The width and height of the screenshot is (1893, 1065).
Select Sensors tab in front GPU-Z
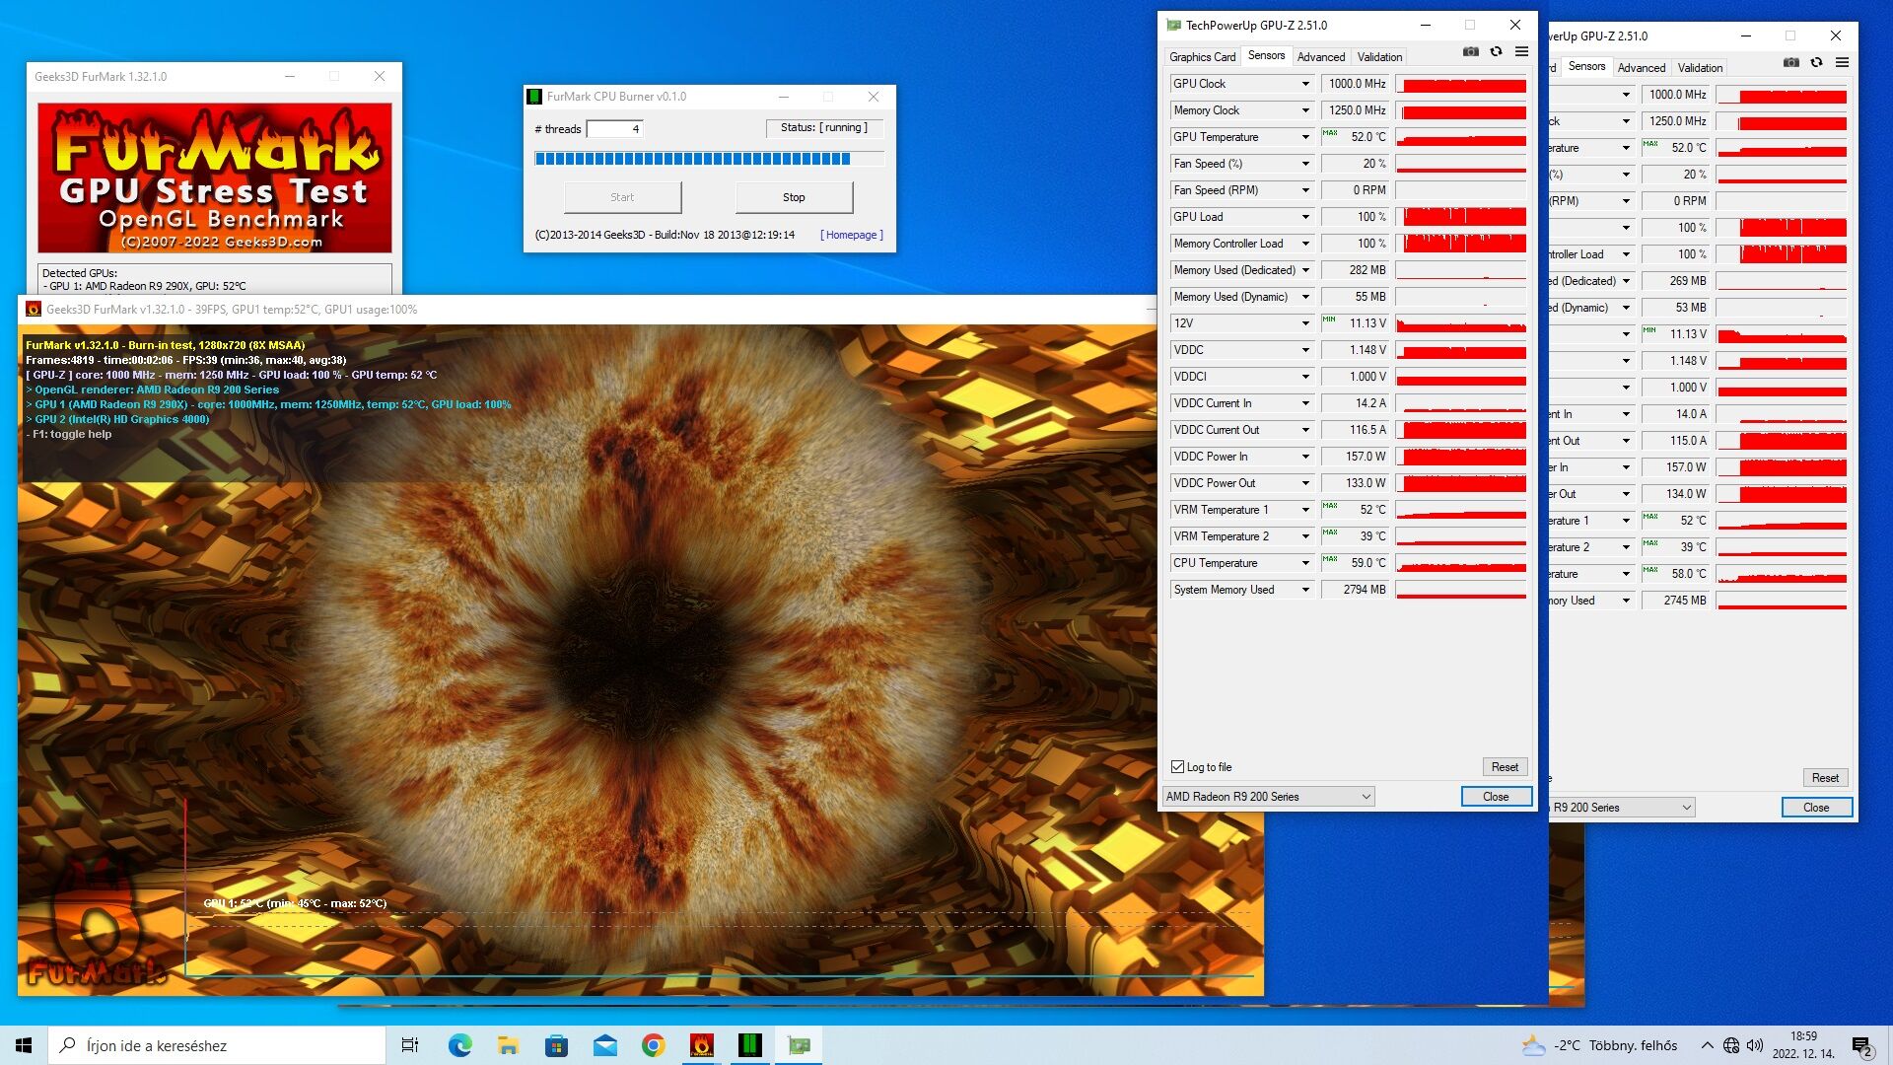point(1266,55)
